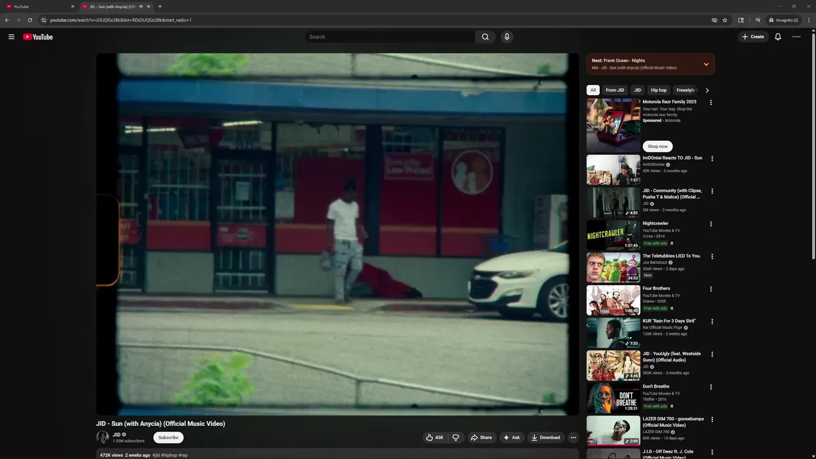Image resolution: width=816 pixels, height=459 pixels.
Task: Subscribe to the JID channel
Action: point(168,437)
